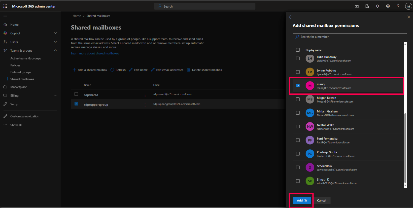413x208 pixels.
Task: Open Active teams & groups page
Action: pos(25,58)
